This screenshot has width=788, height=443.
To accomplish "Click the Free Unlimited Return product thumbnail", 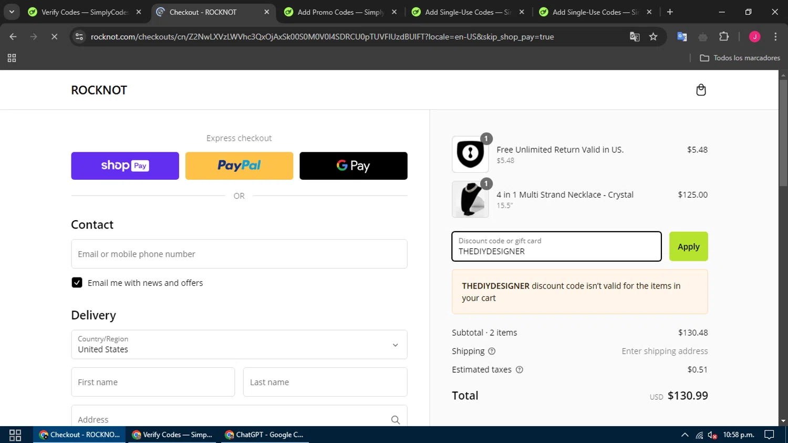I will pyautogui.click(x=470, y=154).
